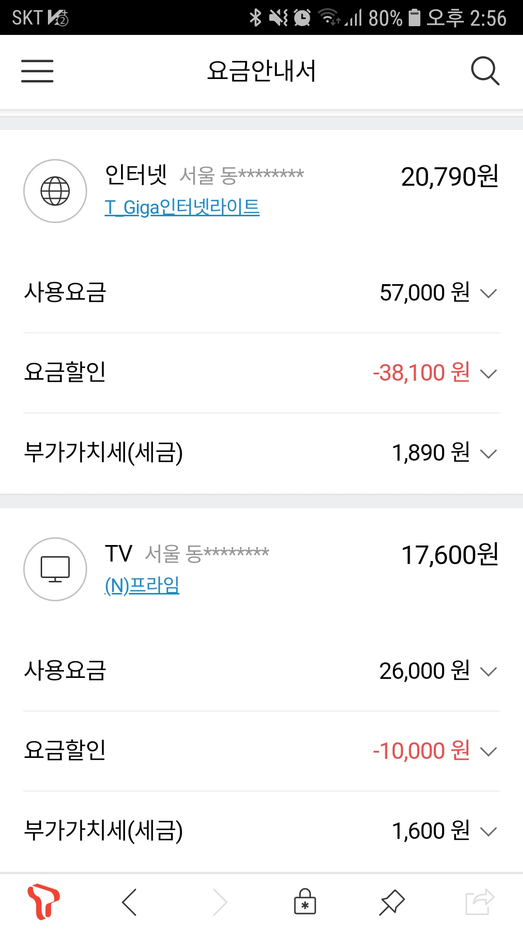The height and width of the screenshot is (931, 523).
Task: Pin this page with the pushpin icon
Action: [391, 902]
